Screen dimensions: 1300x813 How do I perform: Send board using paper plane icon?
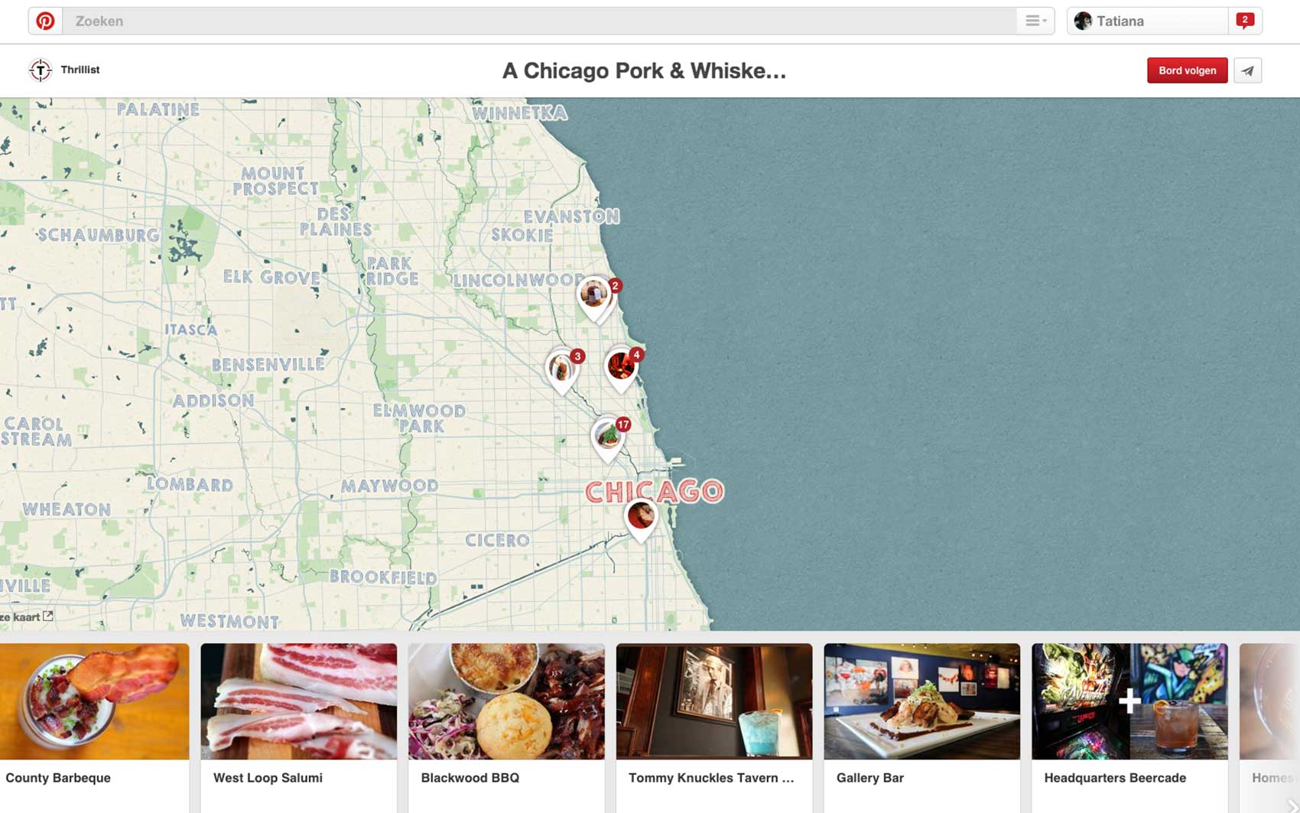coord(1247,70)
